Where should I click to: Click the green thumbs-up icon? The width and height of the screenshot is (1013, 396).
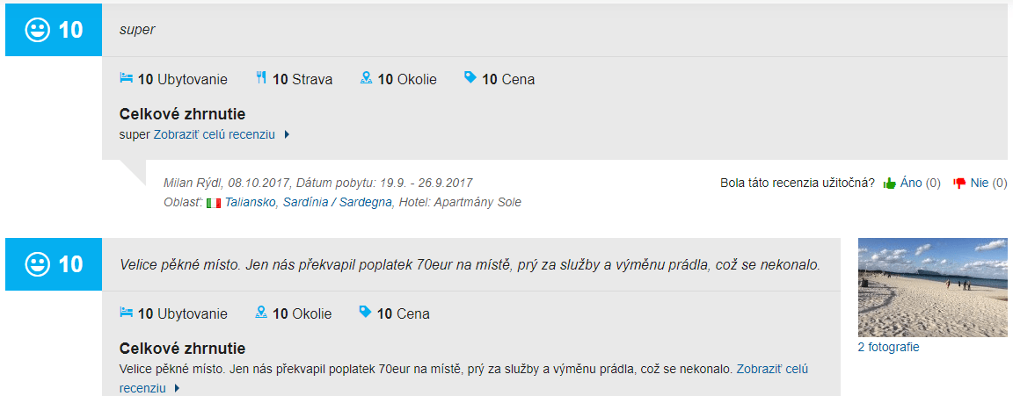click(x=889, y=184)
